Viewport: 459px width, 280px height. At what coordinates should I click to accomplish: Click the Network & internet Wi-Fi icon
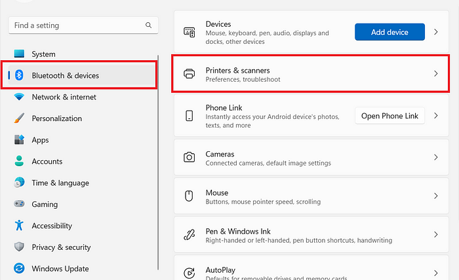point(19,97)
